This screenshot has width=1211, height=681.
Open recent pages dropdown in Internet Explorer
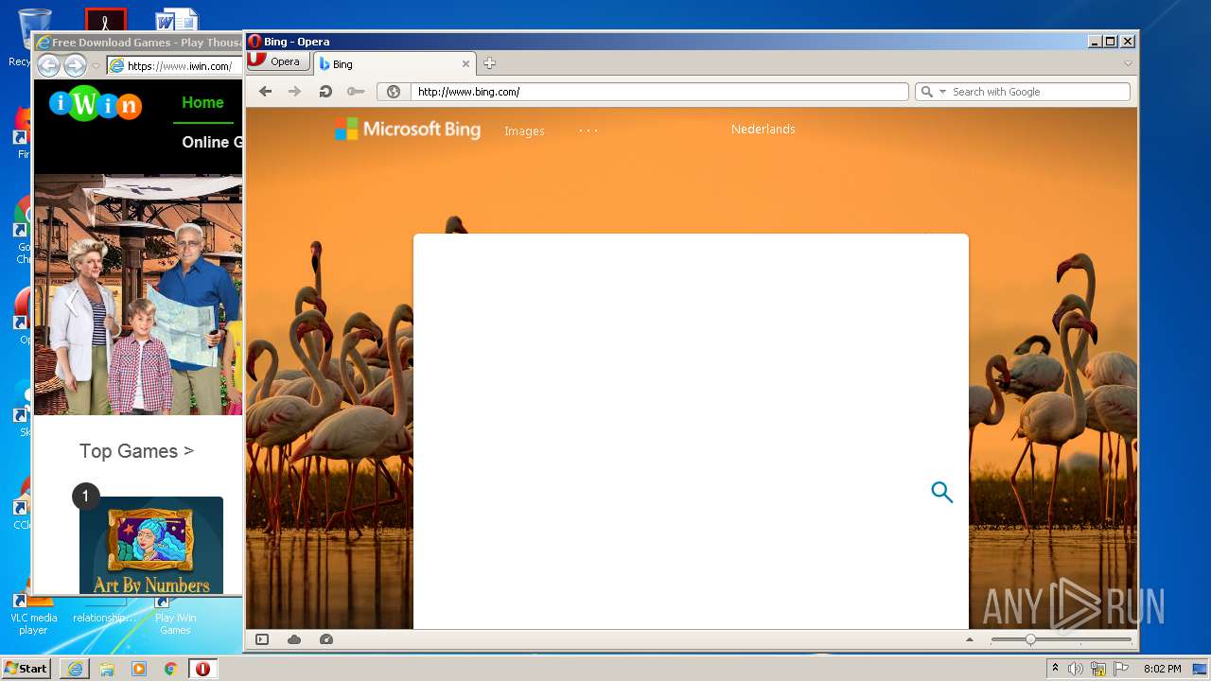(x=96, y=66)
